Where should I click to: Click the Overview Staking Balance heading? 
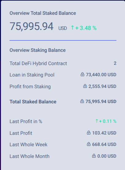tap(37, 50)
